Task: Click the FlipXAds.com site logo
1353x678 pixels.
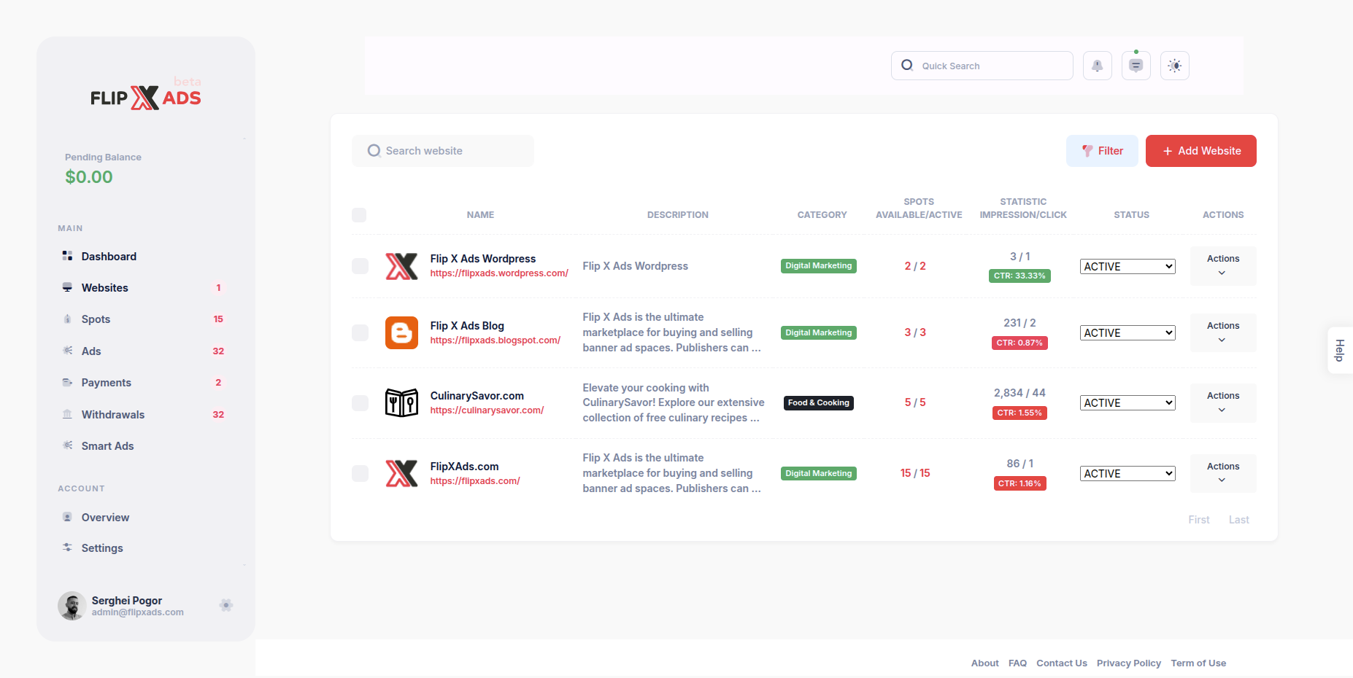Action: tap(401, 473)
